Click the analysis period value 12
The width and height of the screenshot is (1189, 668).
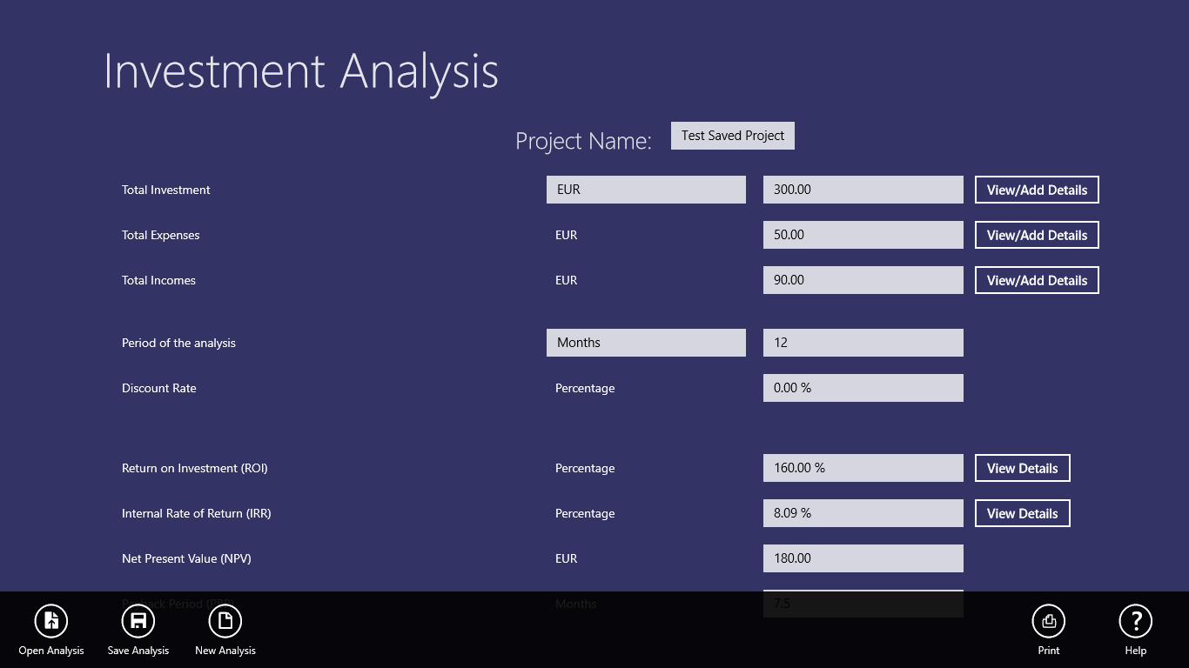tap(863, 343)
